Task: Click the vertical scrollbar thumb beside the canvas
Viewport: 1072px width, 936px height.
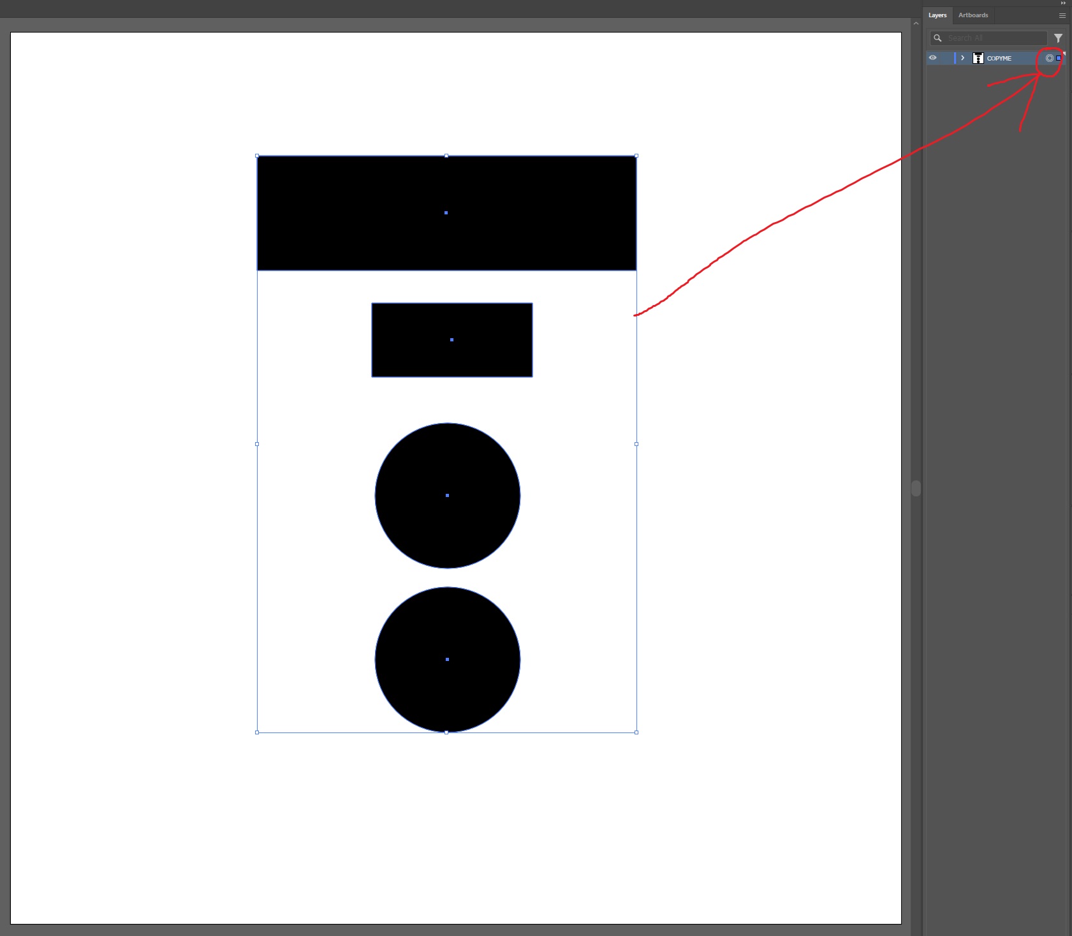Action: [916, 488]
